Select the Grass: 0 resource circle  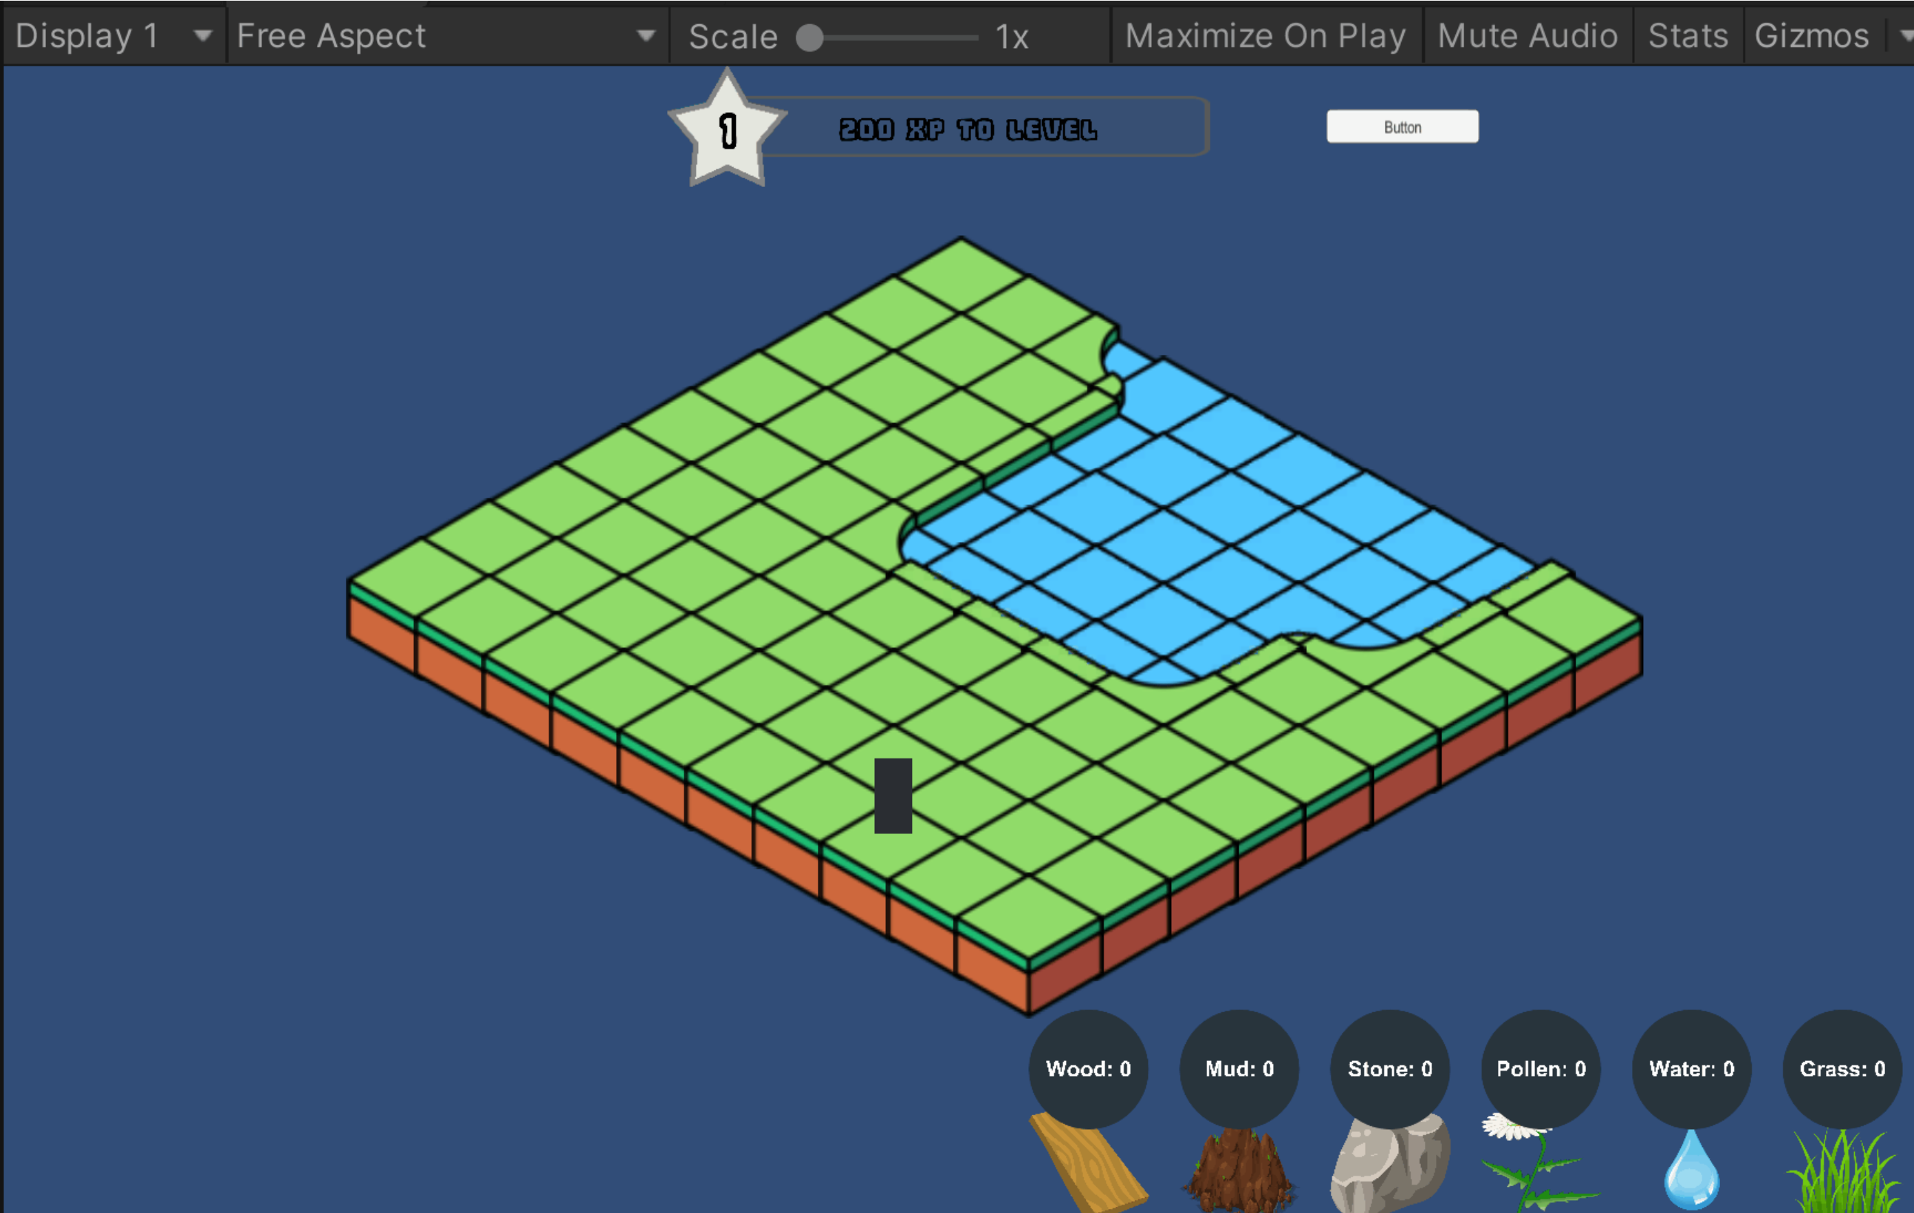click(1842, 1069)
